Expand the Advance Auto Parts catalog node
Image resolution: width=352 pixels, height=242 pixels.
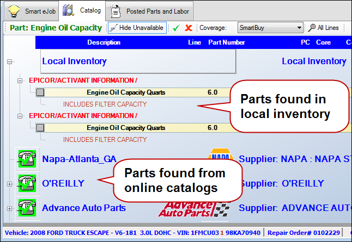tap(9, 208)
